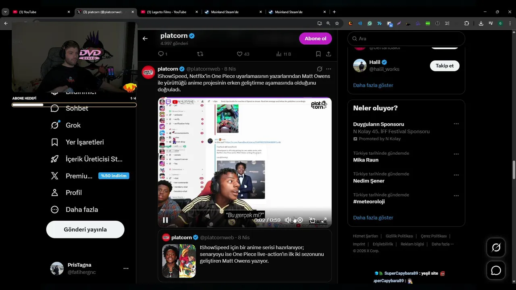Open Grok from the sidebar
516x290 pixels.
point(66,125)
